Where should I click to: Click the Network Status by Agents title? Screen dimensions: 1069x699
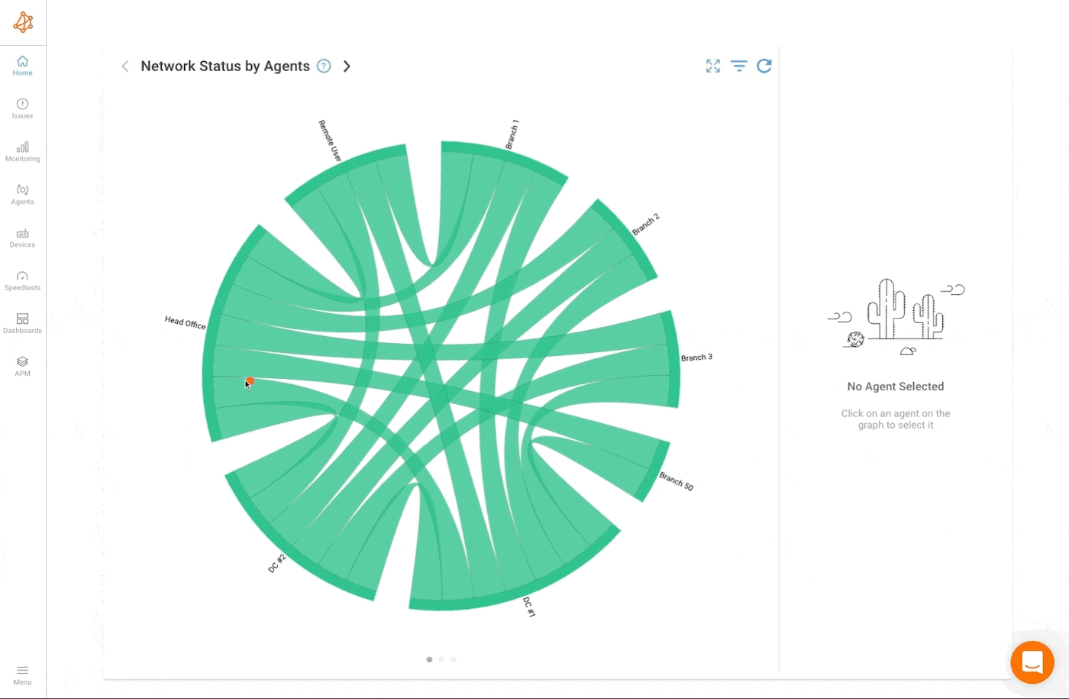[x=224, y=66]
